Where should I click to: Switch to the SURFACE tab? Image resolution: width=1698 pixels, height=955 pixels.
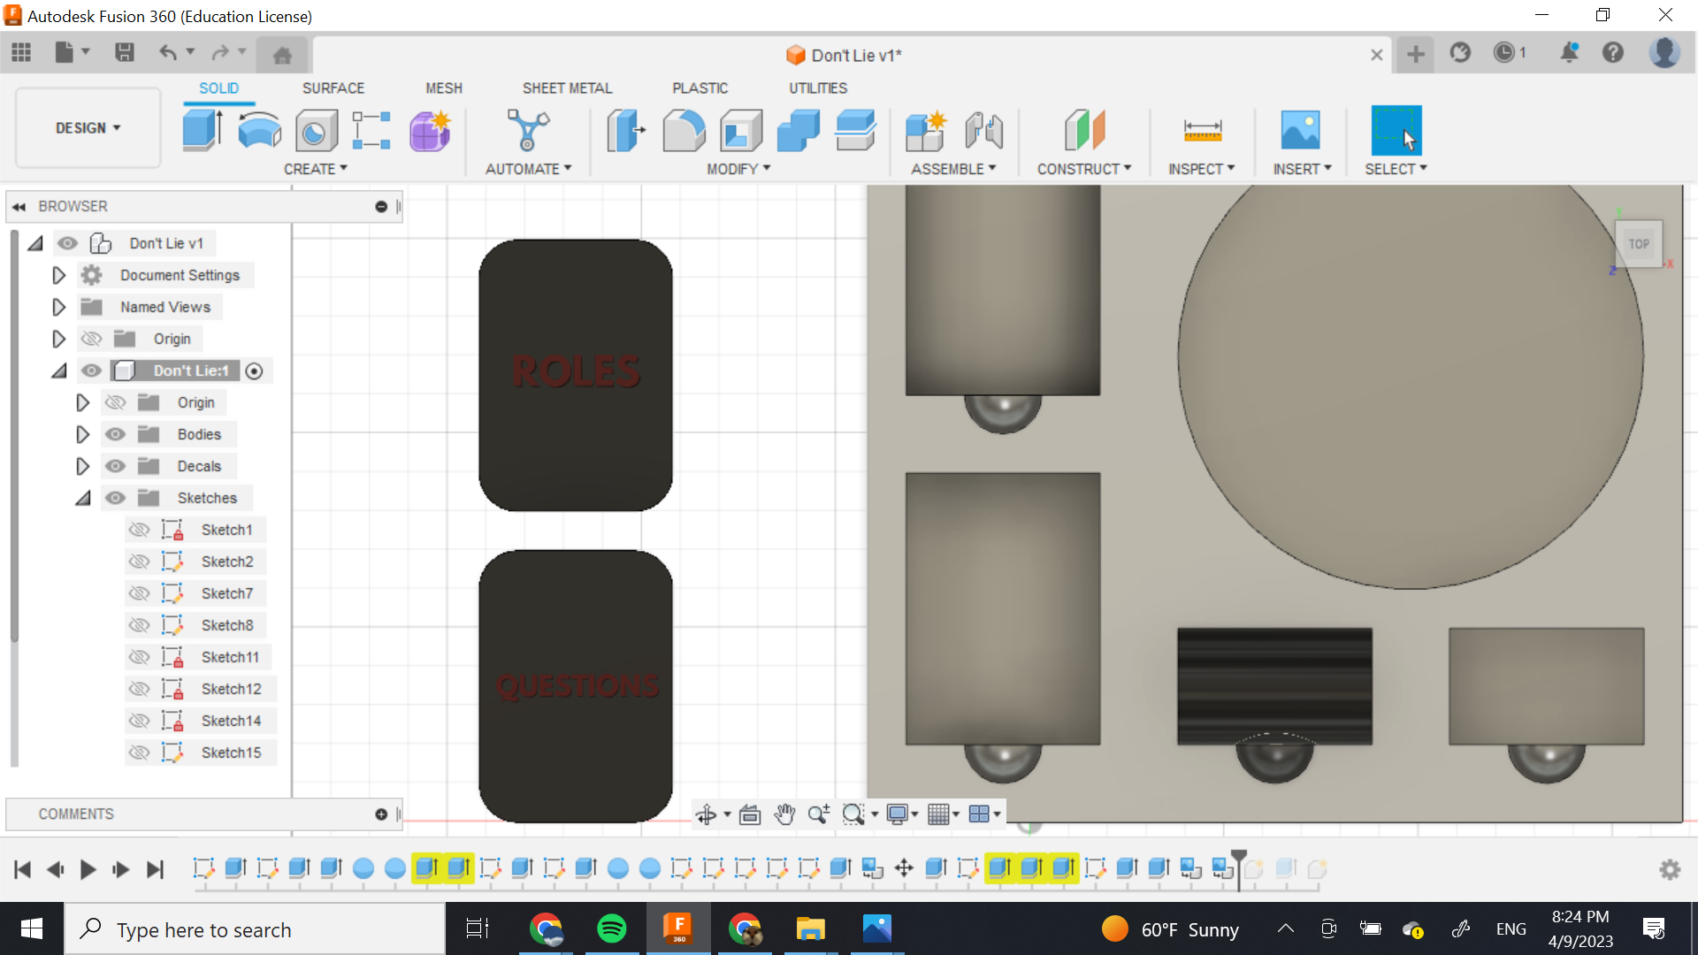pos(333,88)
